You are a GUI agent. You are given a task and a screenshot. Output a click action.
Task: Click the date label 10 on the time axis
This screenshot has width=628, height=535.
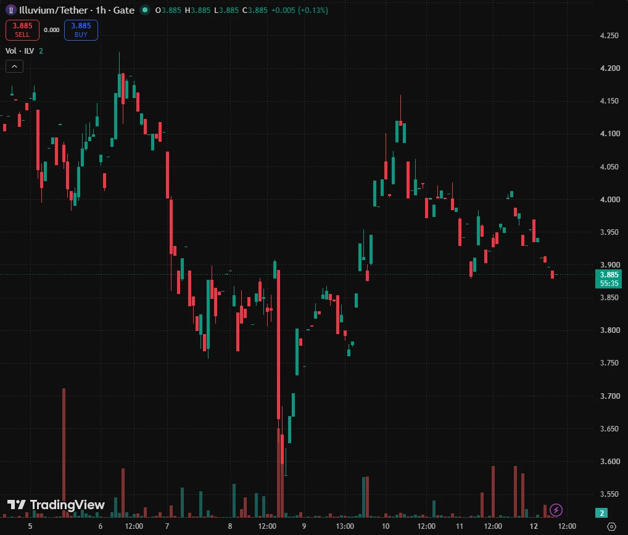point(386,526)
